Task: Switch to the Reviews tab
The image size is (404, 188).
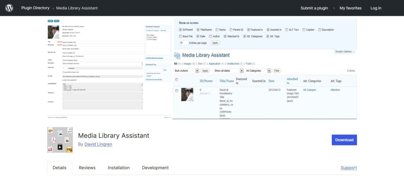Action: [x=87, y=168]
